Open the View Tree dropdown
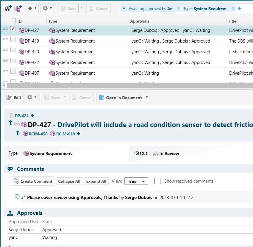The image size is (253, 247). click(x=136, y=181)
